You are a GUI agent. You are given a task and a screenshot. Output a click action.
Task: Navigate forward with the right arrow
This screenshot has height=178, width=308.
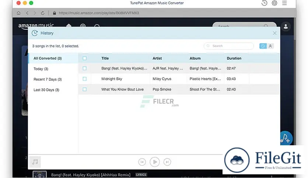click(35, 13)
